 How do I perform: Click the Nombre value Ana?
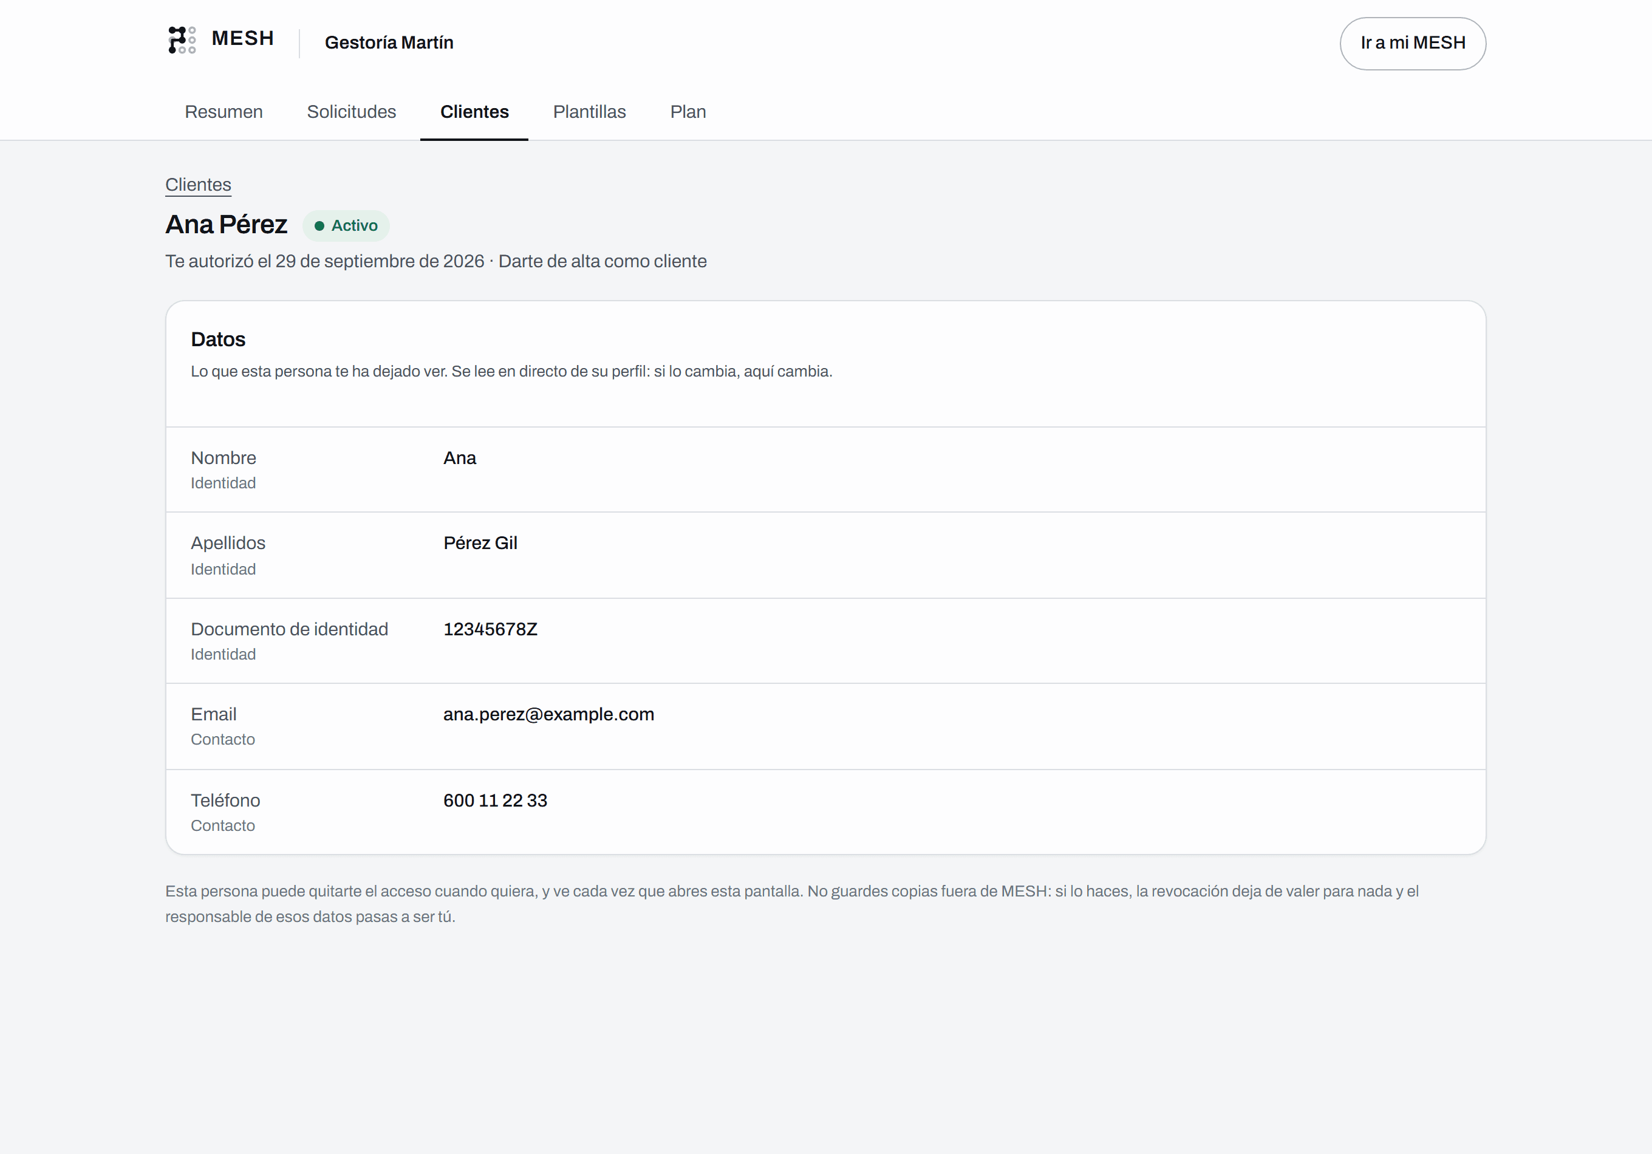click(x=460, y=459)
